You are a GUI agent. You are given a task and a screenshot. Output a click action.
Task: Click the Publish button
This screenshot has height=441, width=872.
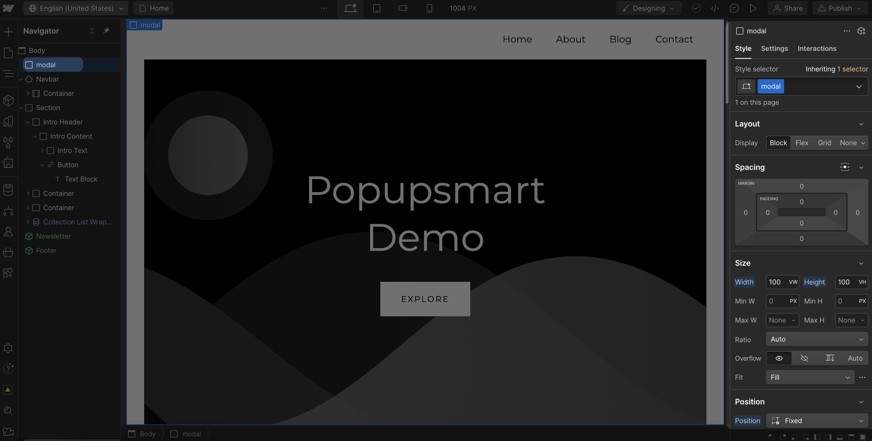(840, 8)
